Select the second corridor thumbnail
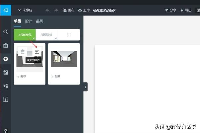This screenshot has height=133, width=200. pyautogui.click(x=64, y=59)
